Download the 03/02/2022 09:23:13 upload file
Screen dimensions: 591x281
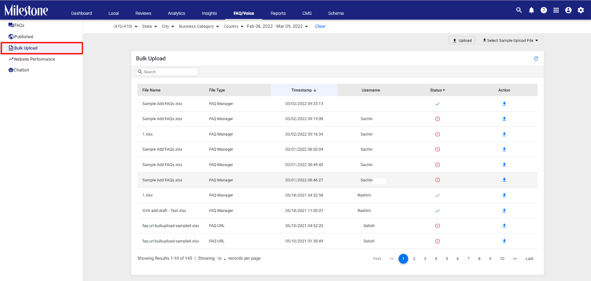pos(504,104)
